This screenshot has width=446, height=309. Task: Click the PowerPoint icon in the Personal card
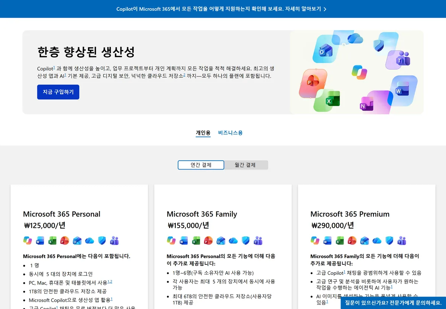tap(65, 240)
